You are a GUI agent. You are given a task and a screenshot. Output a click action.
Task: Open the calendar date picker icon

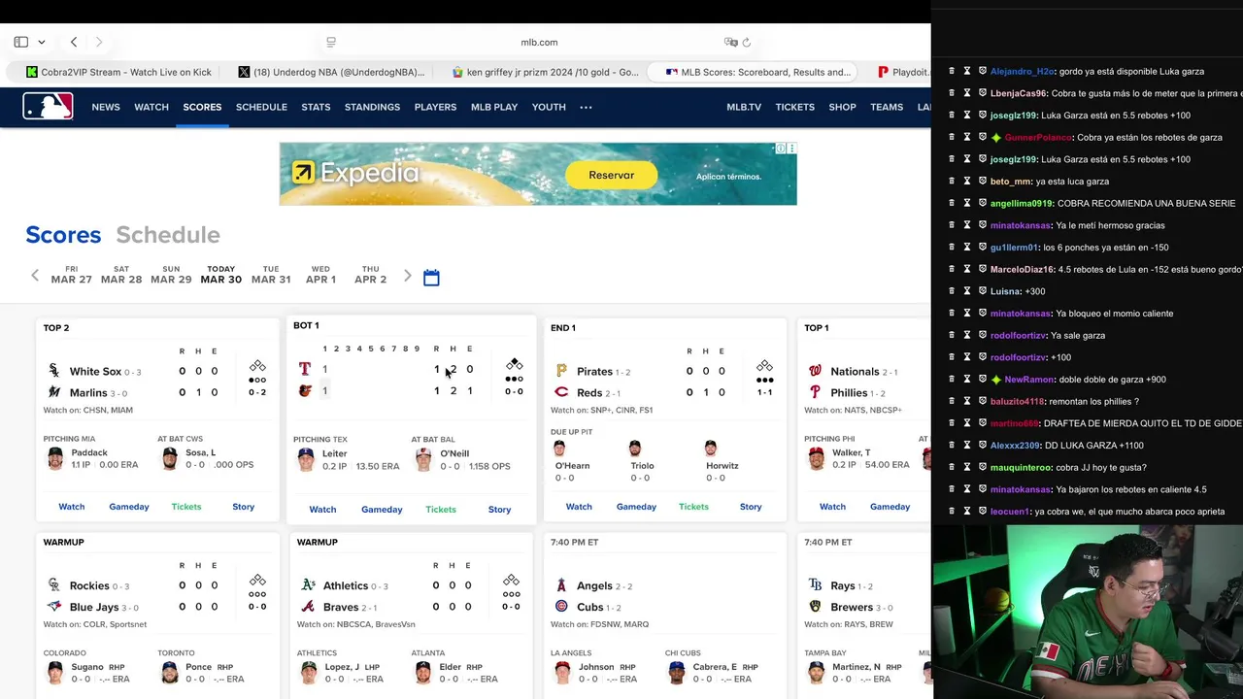[x=431, y=278]
